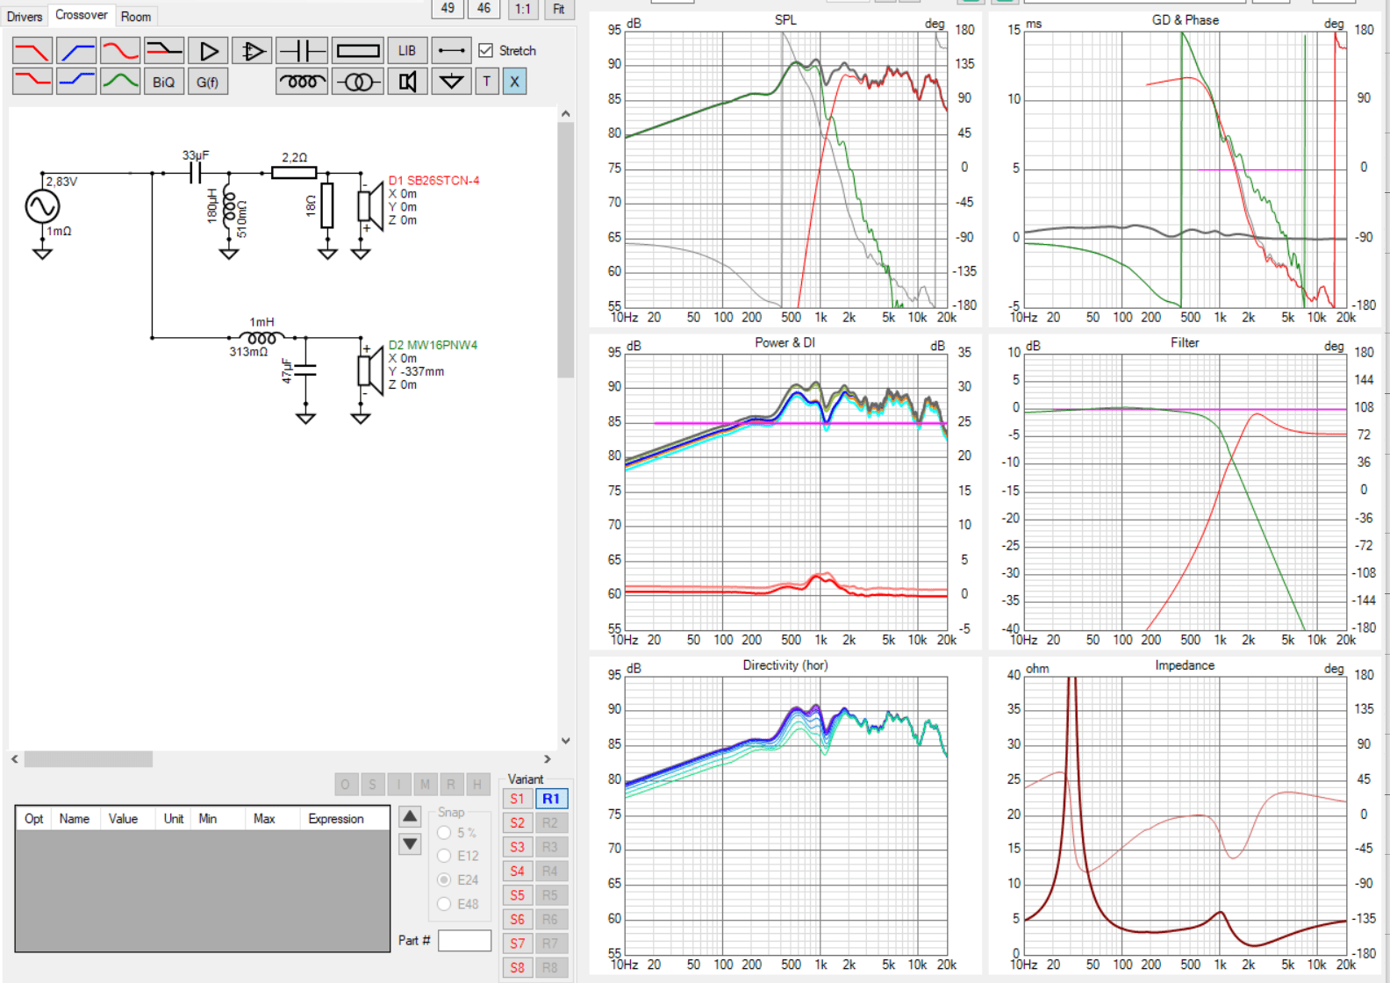Click the 46 value field
This screenshot has height=983, width=1390.
click(484, 9)
